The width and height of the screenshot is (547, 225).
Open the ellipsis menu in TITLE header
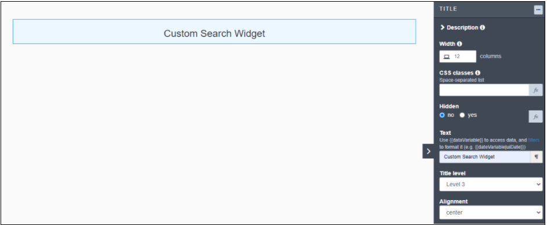538,10
